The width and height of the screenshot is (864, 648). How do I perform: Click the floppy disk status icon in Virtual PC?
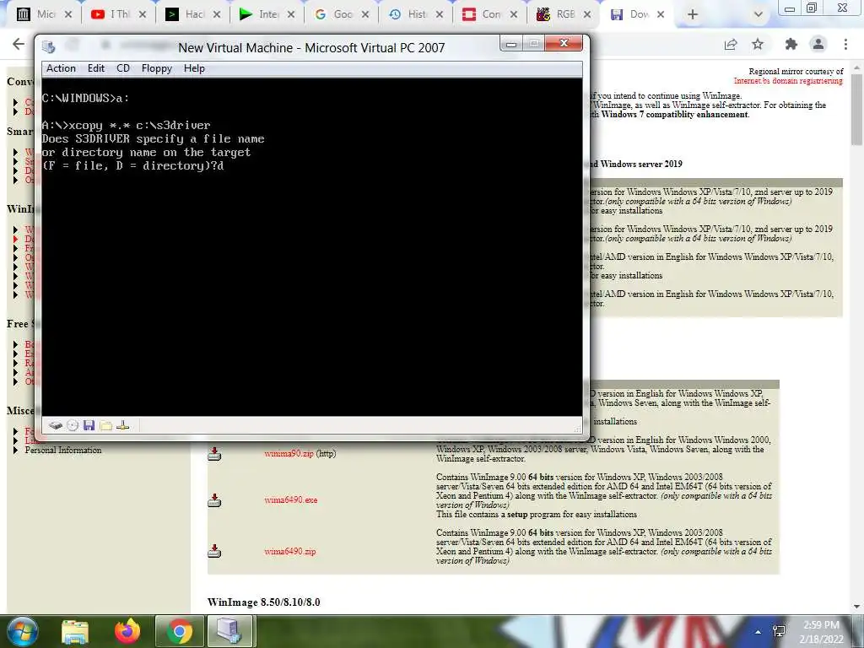pos(89,425)
